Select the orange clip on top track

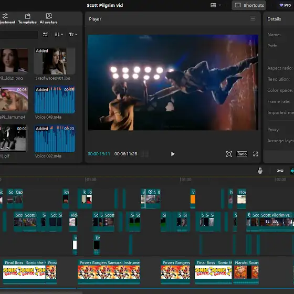click(x=193, y=198)
